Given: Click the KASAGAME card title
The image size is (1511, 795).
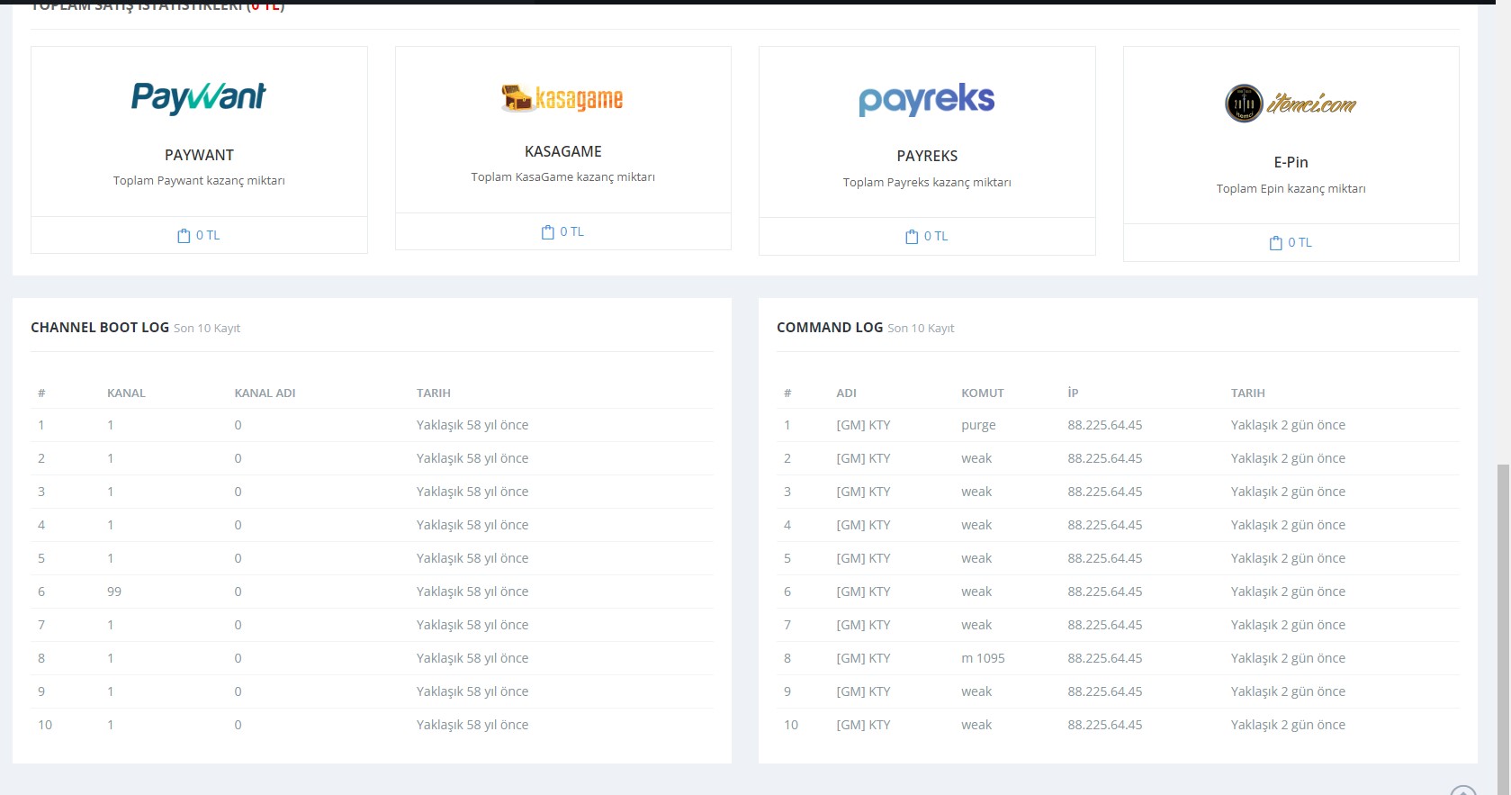Looking at the screenshot, I should pyautogui.click(x=563, y=151).
